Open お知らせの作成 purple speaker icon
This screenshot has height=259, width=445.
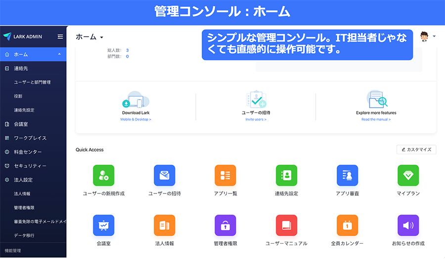408,225
